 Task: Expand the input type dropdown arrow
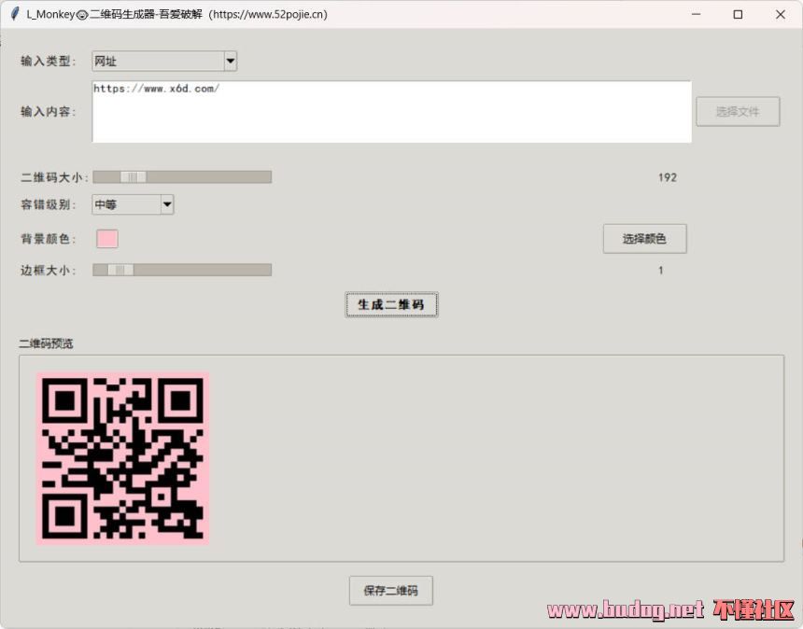pos(231,61)
